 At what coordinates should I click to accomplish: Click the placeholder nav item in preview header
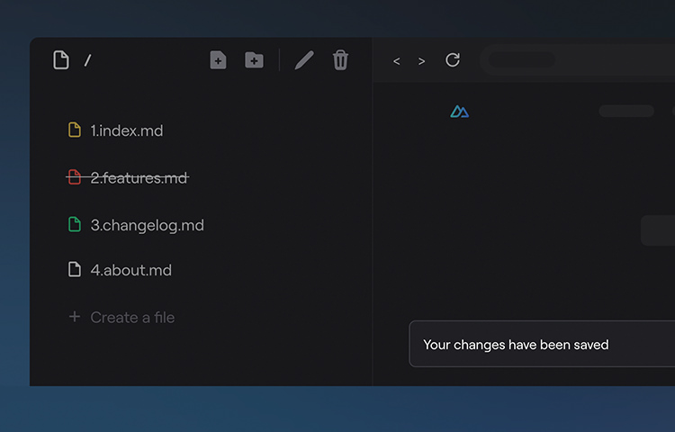626,111
